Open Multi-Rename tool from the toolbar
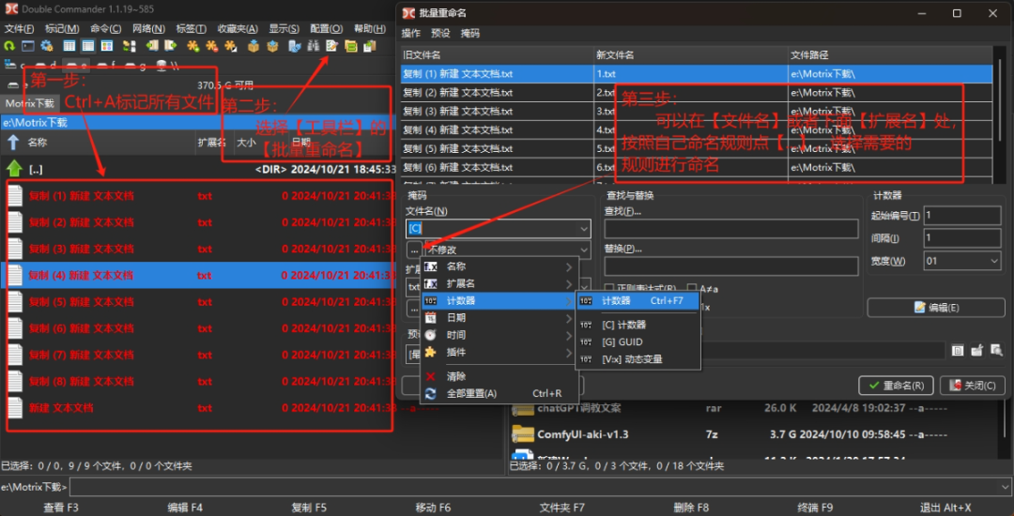1014x516 pixels. pyautogui.click(x=332, y=46)
